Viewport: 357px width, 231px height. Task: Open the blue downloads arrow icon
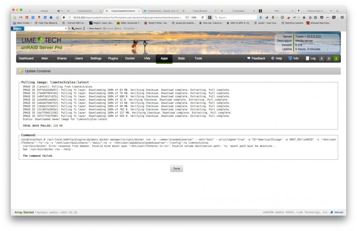[x=261, y=17]
